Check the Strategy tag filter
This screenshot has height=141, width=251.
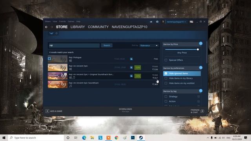pos(166,97)
